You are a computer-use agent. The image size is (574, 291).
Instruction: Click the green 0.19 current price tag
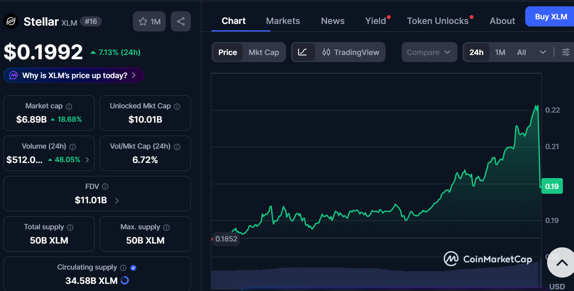pos(552,186)
